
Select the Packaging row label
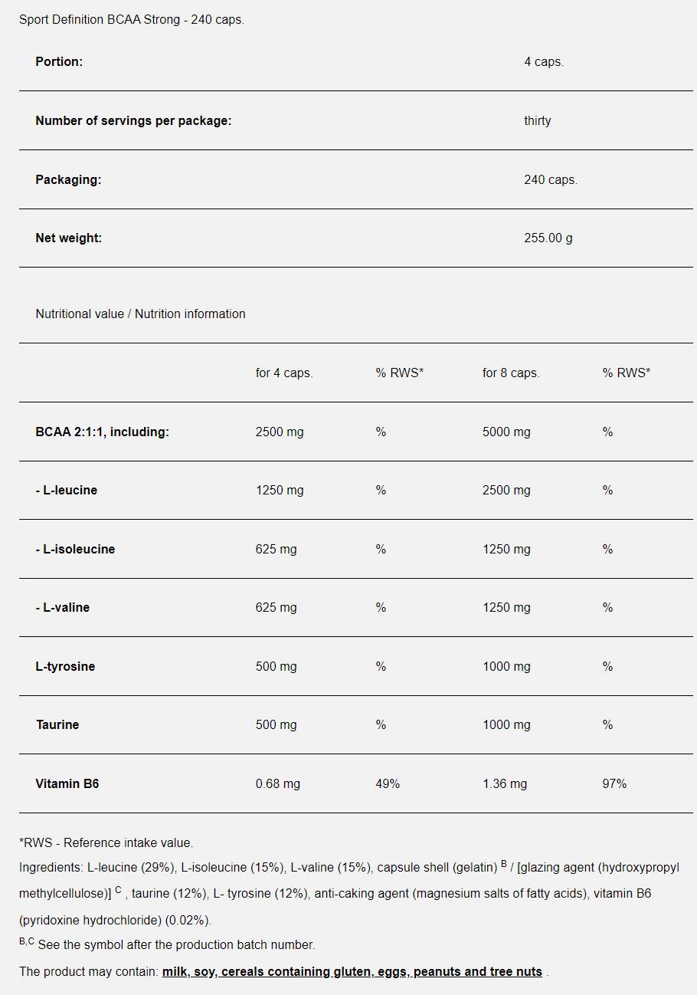pos(68,179)
